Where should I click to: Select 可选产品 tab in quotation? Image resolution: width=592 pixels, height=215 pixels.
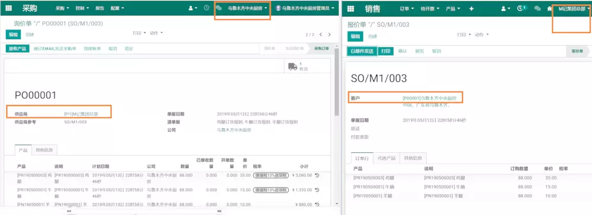pos(387,158)
